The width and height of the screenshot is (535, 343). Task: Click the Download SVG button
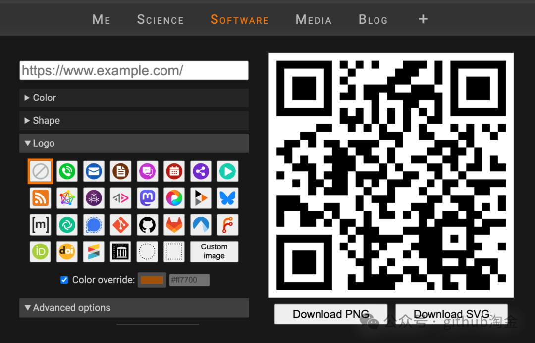452,314
